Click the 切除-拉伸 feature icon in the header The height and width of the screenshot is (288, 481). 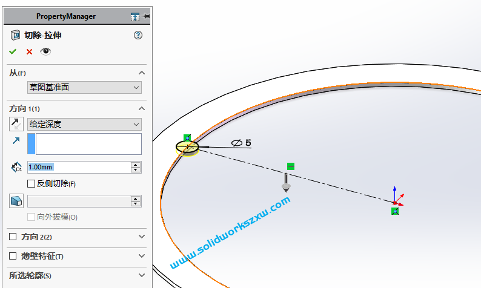tap(16, 35)
